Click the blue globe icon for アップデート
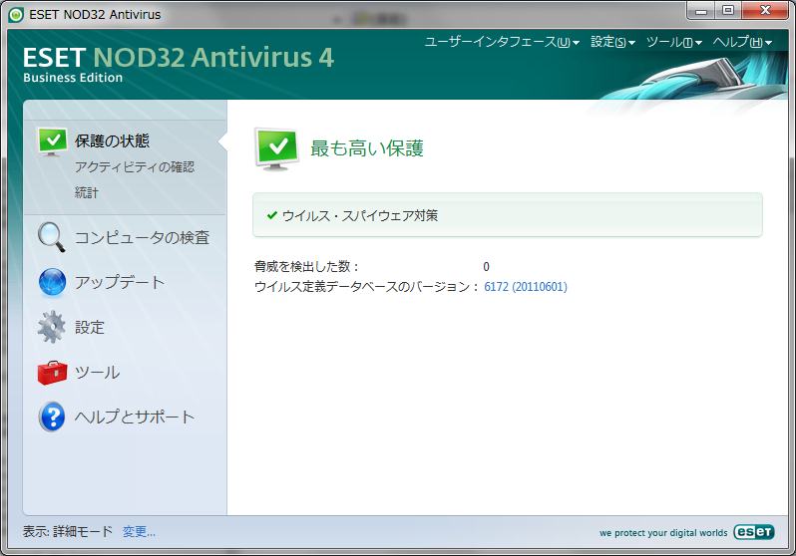 tap(52, 282)
